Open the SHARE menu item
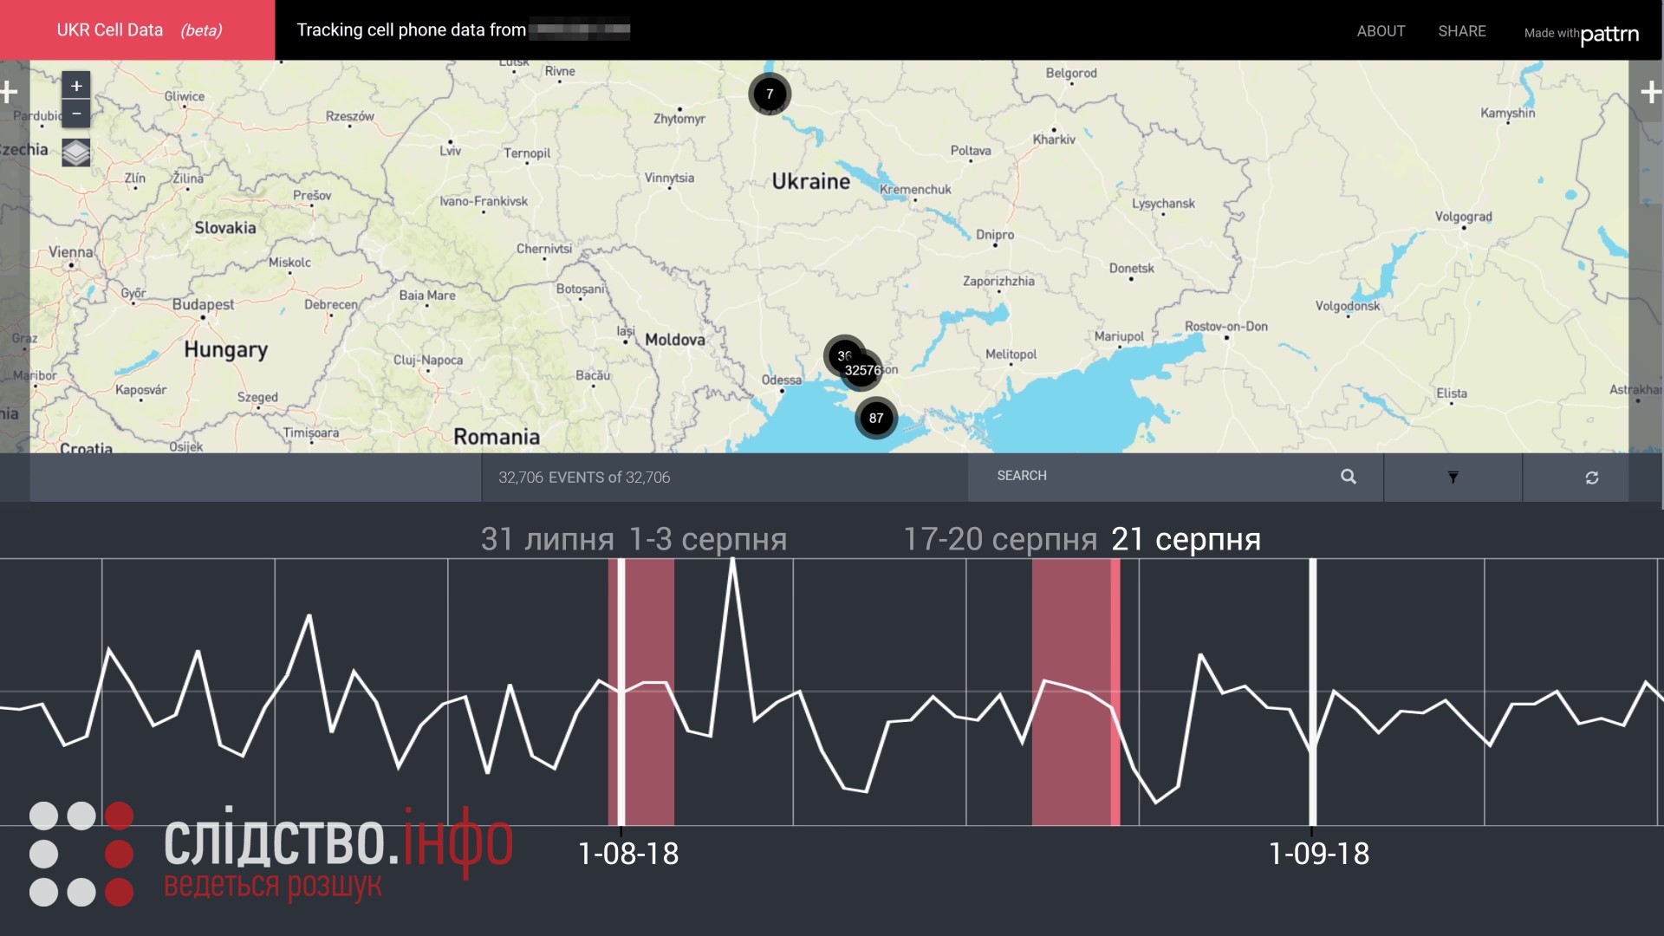Screen dimensions: 1664x936 (1462, 31)
